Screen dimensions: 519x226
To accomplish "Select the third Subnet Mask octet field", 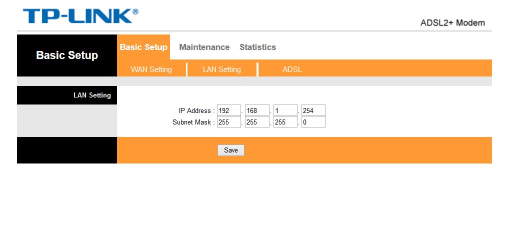I will 285,122.
